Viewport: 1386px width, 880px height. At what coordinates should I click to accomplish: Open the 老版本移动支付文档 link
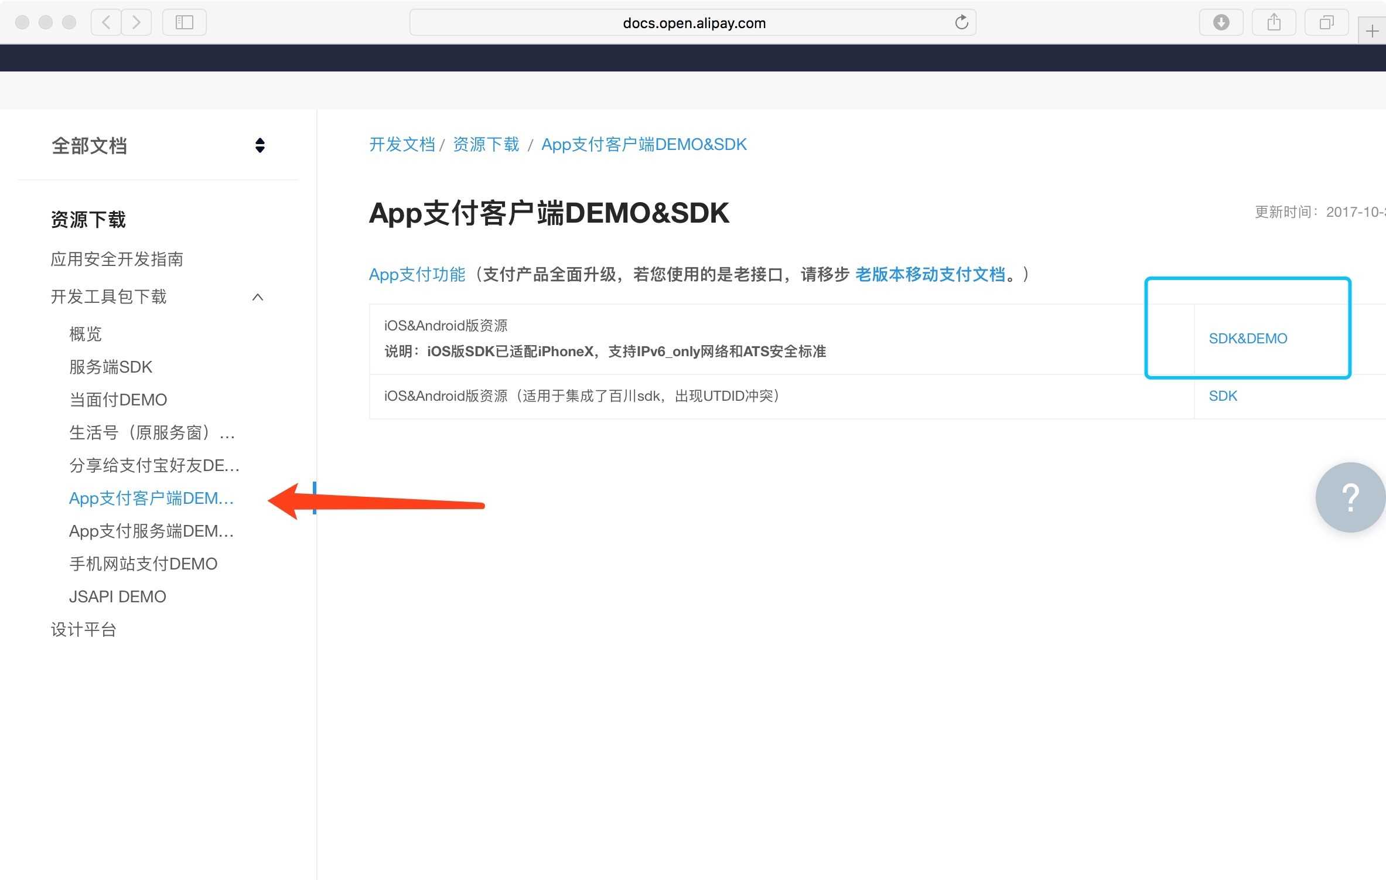930,274
